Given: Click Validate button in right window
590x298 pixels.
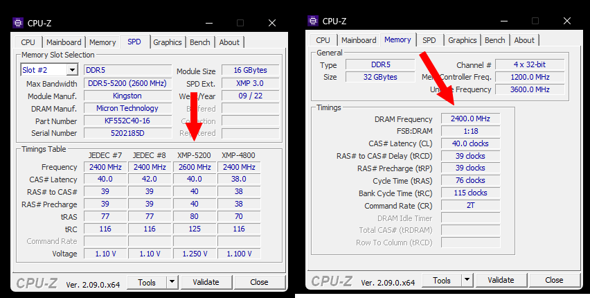Looking at the screenshot, I should click(x=501, y=280).
